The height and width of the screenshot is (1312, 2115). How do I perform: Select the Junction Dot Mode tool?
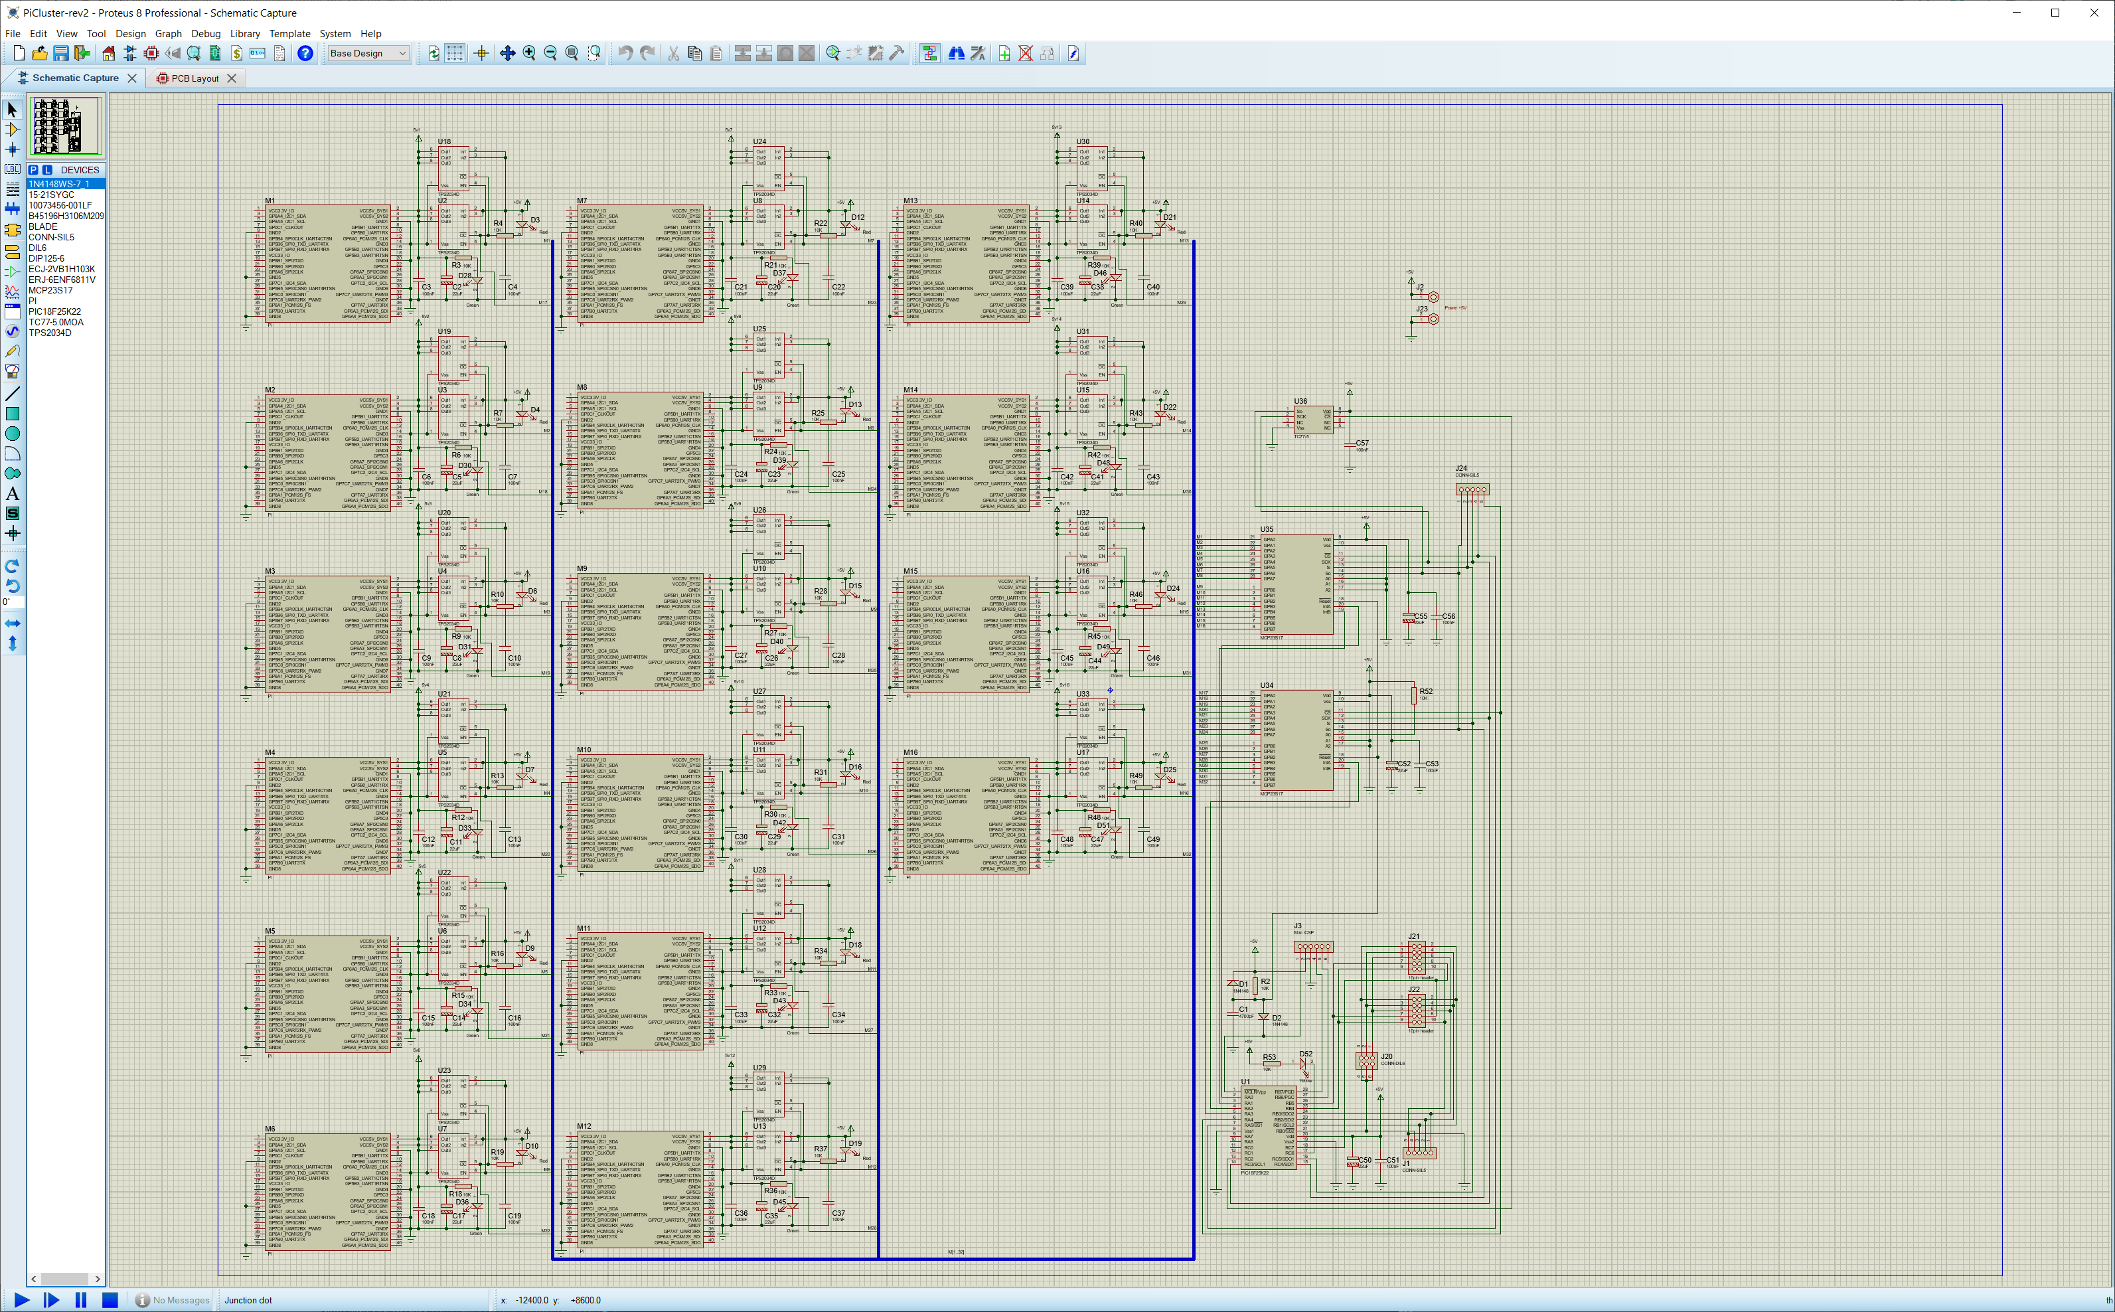(12, 149)
